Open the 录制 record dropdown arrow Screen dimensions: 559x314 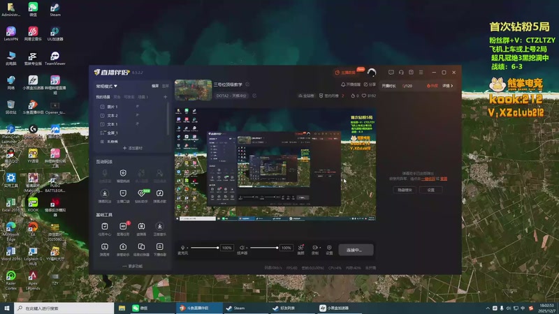[320, 248]
